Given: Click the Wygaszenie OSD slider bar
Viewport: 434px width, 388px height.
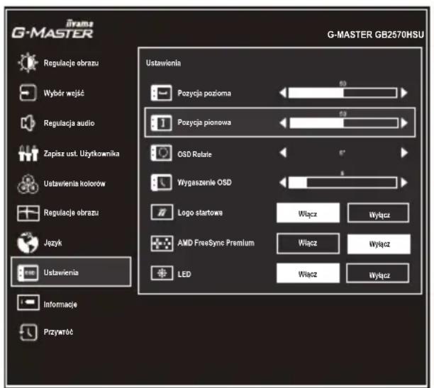Looking at the screenshot, I should [343, 183].
